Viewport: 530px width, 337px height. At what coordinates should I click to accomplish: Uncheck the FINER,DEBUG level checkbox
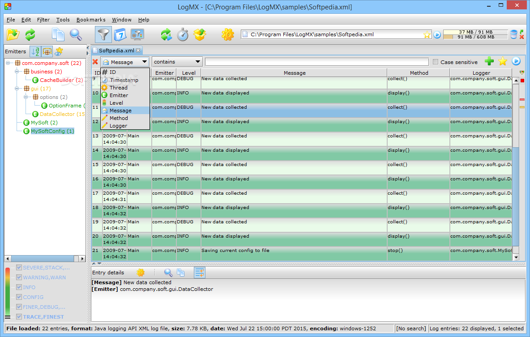point(19,307)
